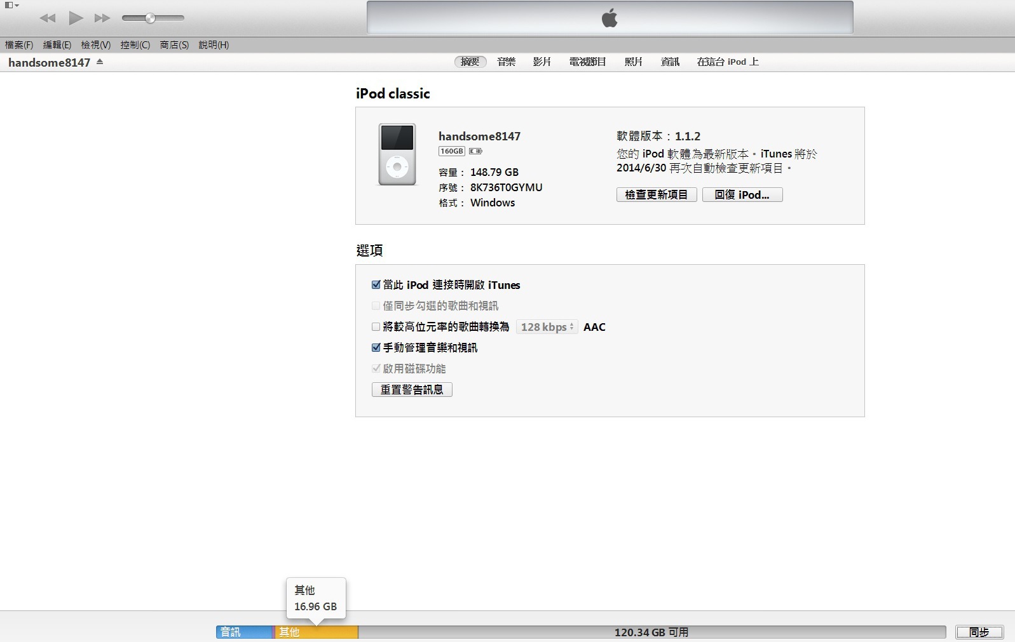This screenshot has width=1015, height=642.
Task: Click the fast-forward next track button
Action: click(x=102, y=18)
